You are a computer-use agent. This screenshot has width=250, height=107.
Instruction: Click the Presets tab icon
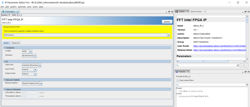[177, 72]
